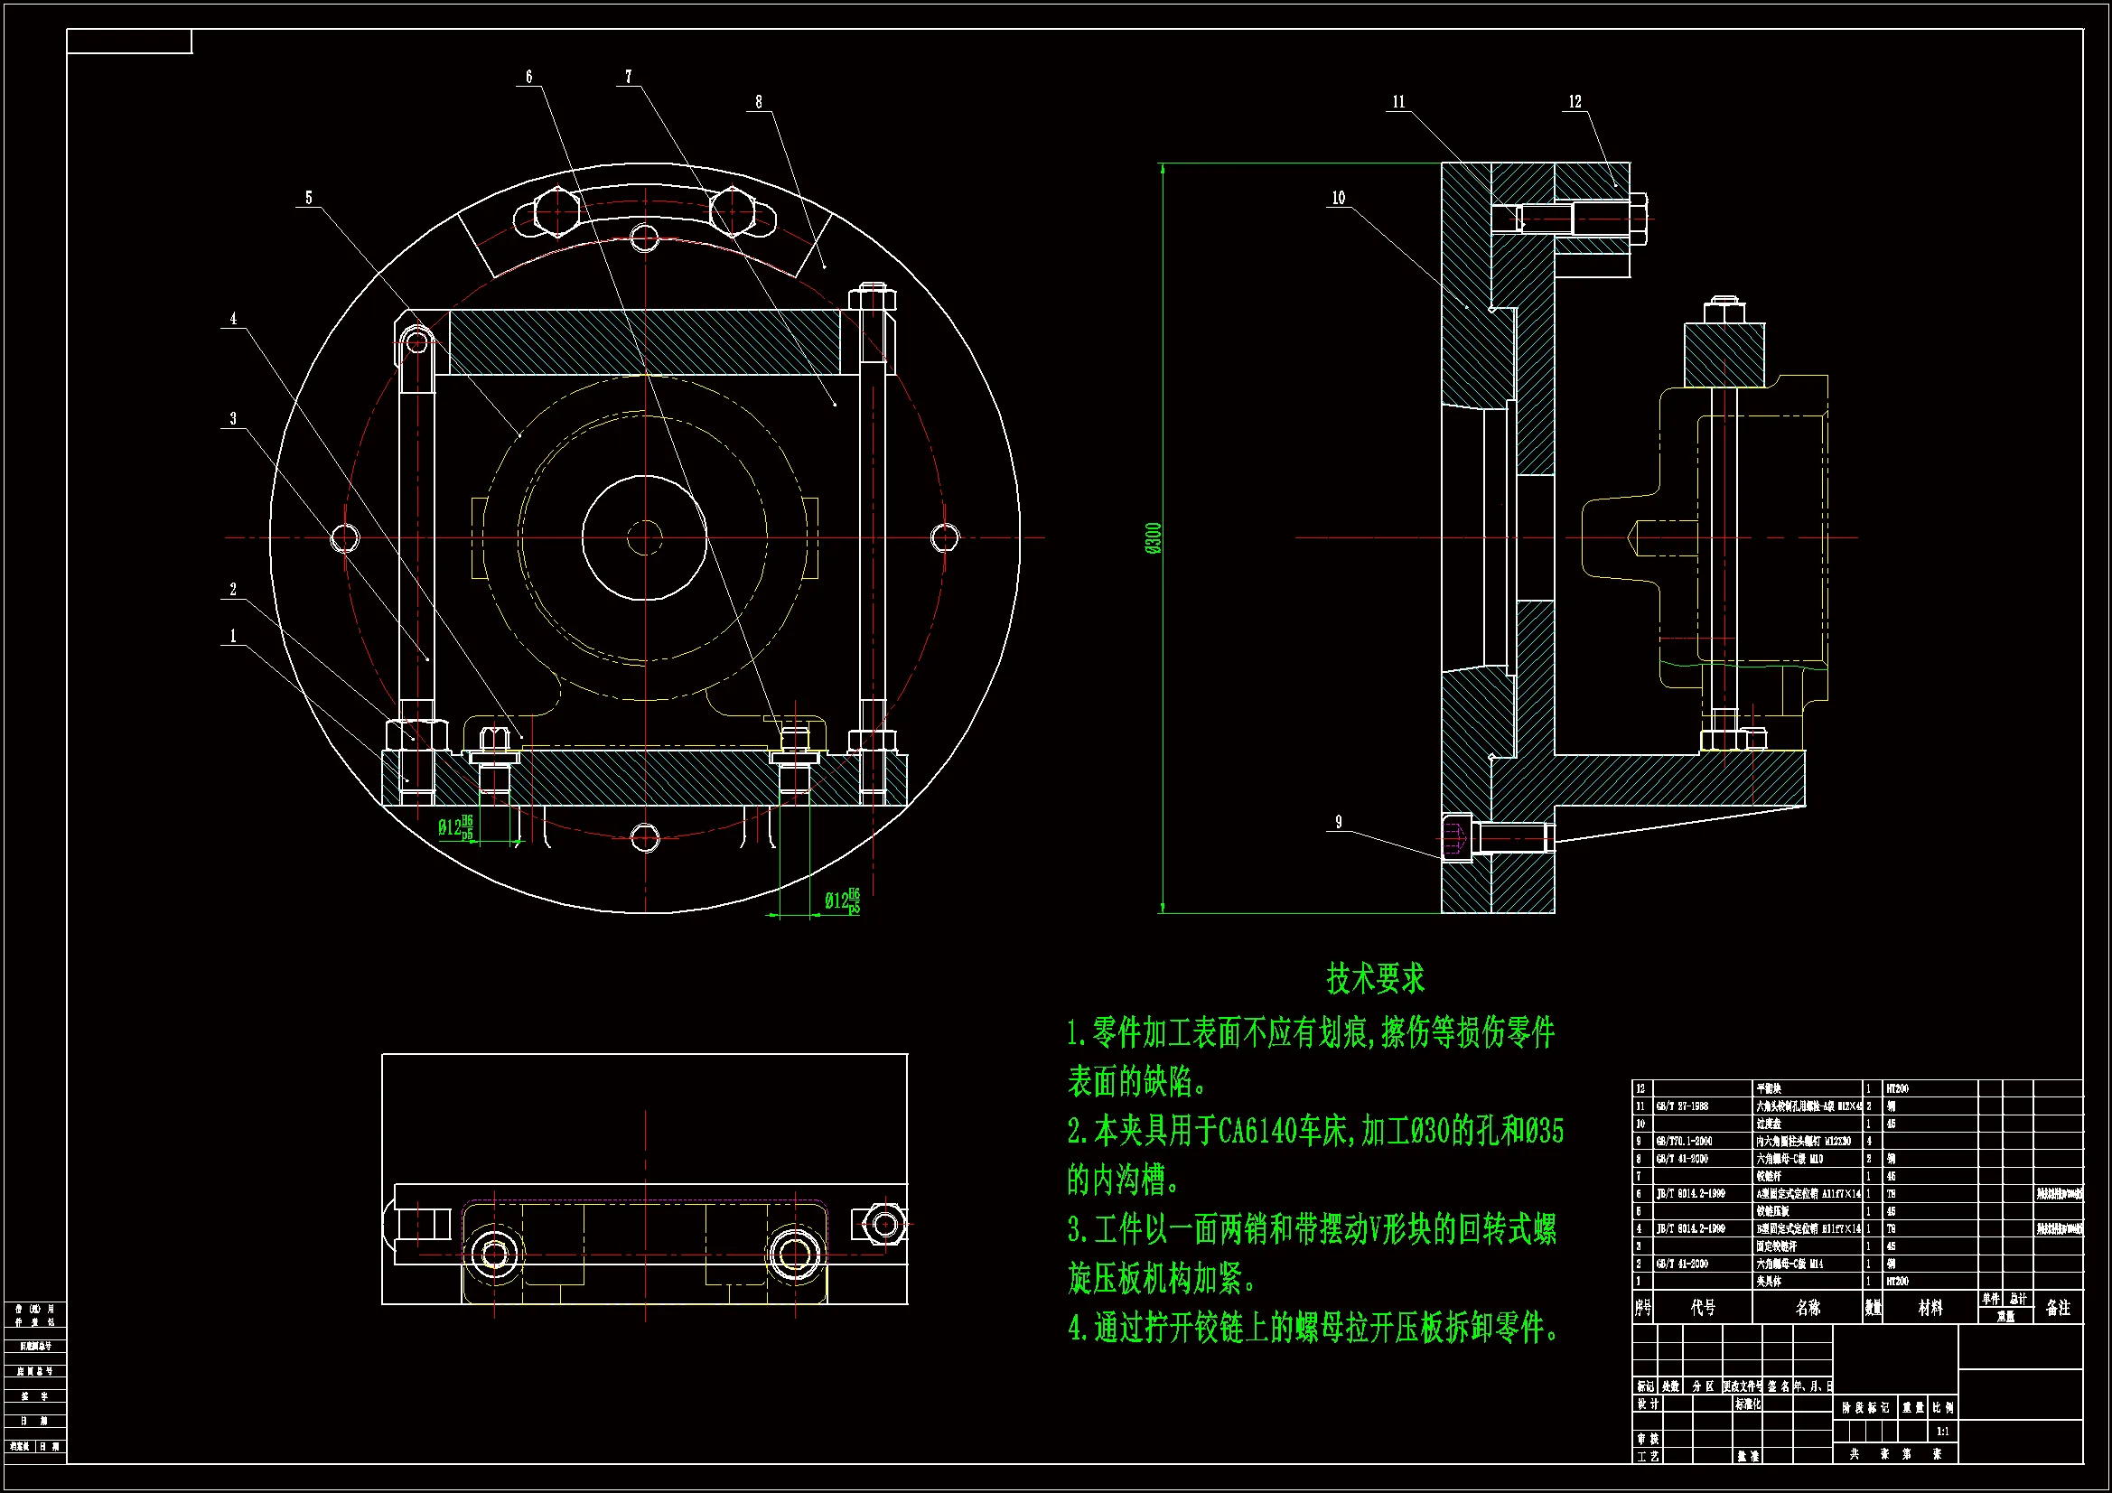Select the 备注 header cell
The height and width of the screenshot is (1493, 2112).
(x=2058, y=1307)
